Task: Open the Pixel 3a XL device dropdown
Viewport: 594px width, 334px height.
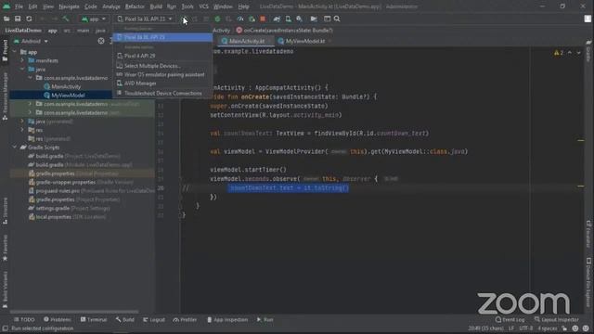Action: click(x=145, y=19)
